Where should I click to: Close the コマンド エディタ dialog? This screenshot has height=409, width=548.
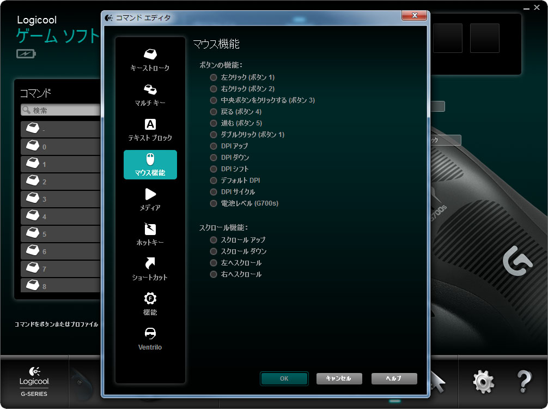tap(415, 15)
